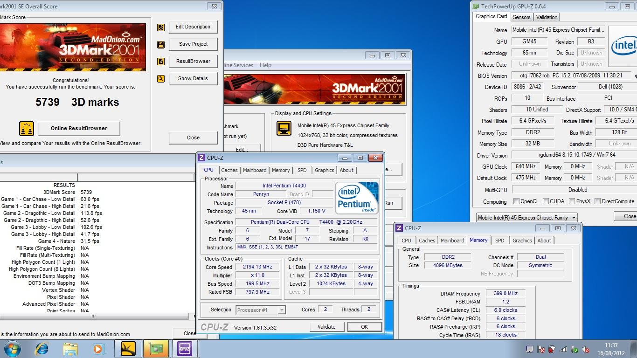This screenshot has width=637, height=358.
Task: Enable the OpenCL checkbox in GPU-Z
Action: coord(516,201)
